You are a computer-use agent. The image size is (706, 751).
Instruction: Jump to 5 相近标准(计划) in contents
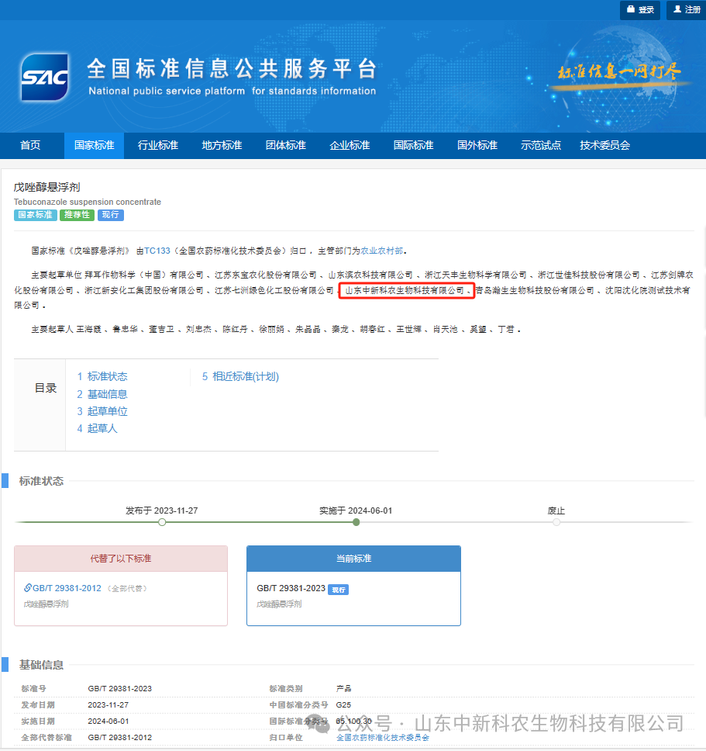coord(240,376)
